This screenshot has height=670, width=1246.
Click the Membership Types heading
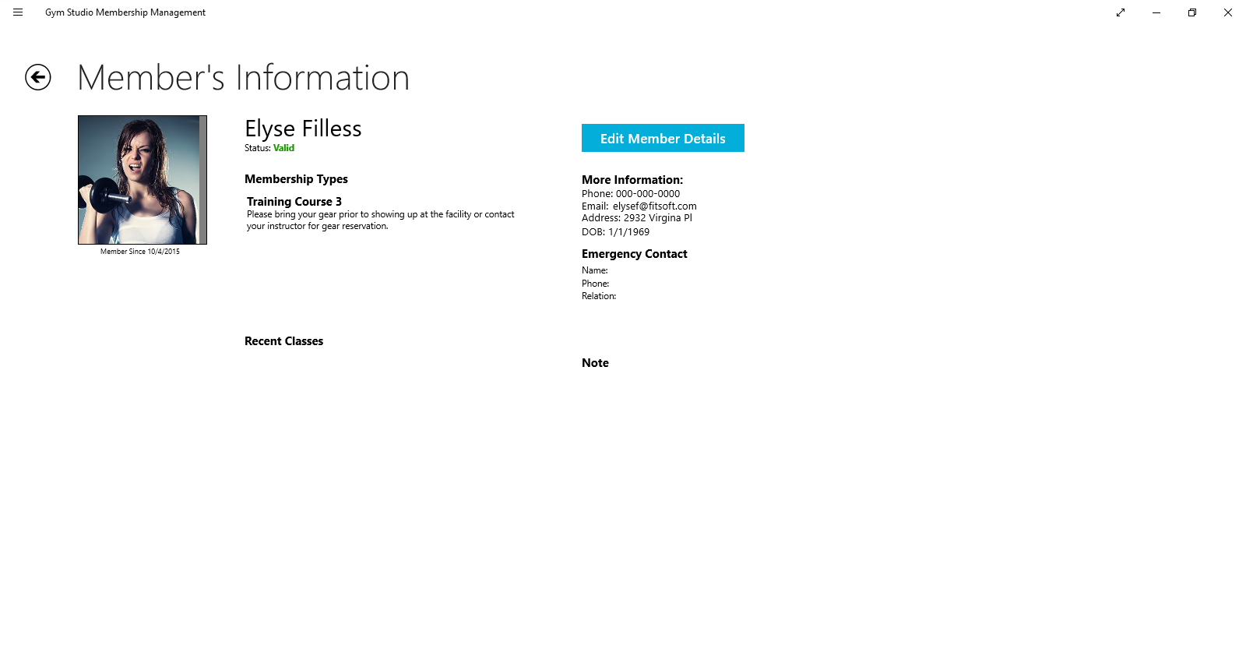click(296, 179)
